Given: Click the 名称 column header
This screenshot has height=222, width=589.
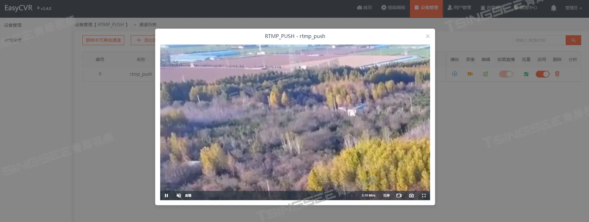Looking at the screenshot, I should 141,59.
